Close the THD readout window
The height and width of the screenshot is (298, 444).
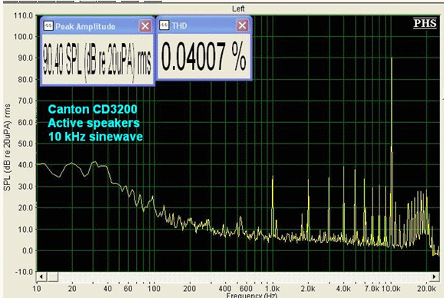[x=243, y=25]
